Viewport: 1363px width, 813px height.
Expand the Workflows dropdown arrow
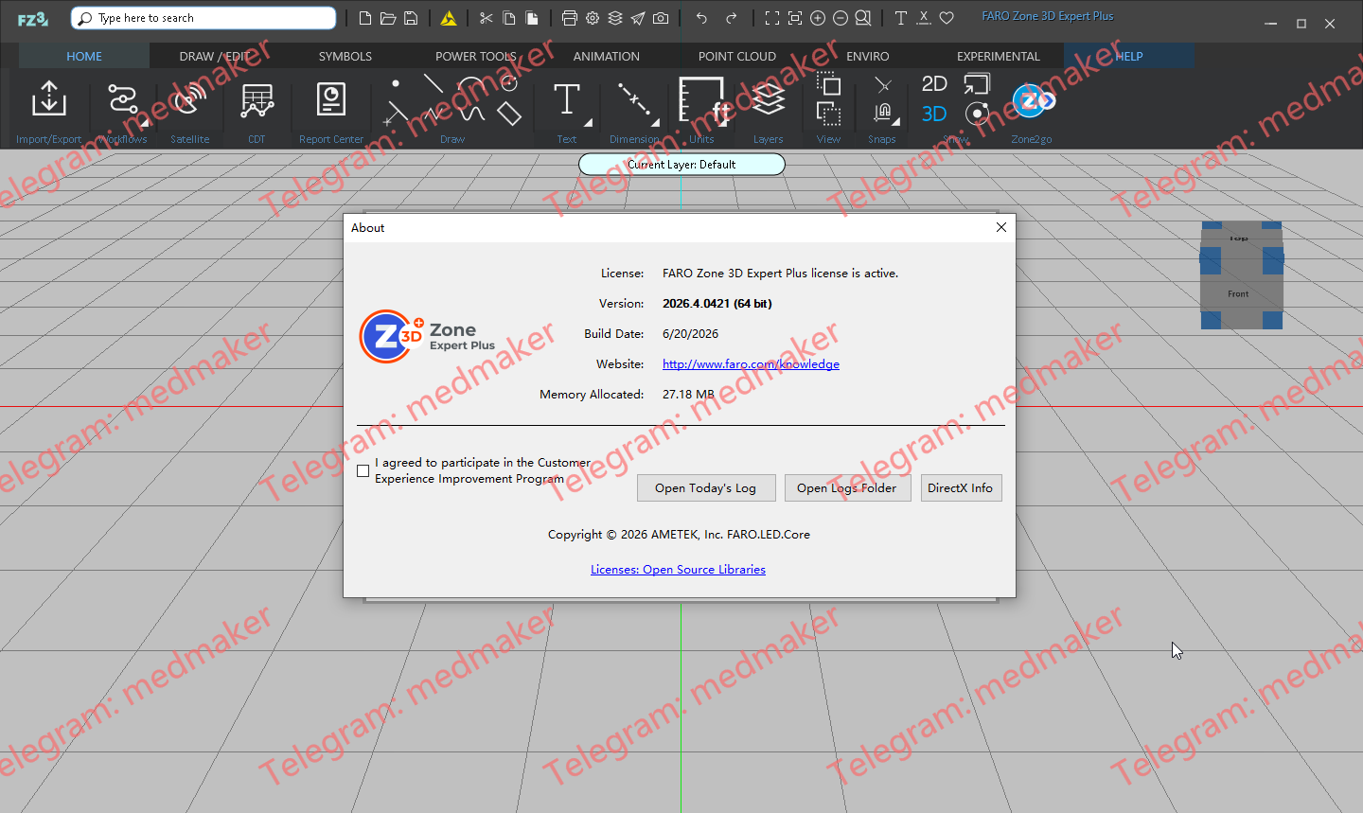(x=145, y=122)
